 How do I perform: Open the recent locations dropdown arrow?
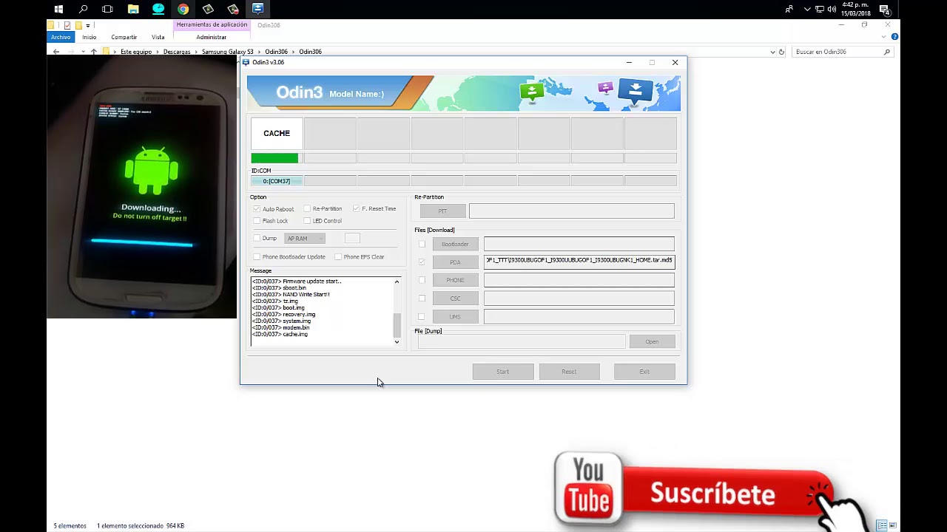click(83, 52)
